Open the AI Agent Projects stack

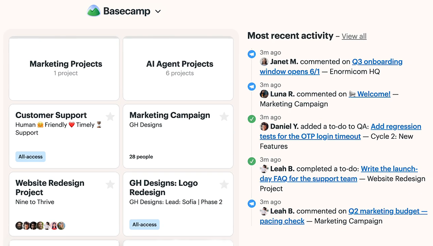click(178, 69)
